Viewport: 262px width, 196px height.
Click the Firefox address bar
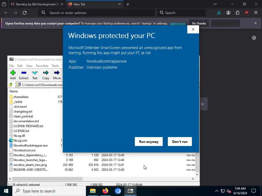pyautogui.click(x=97, y=13)
